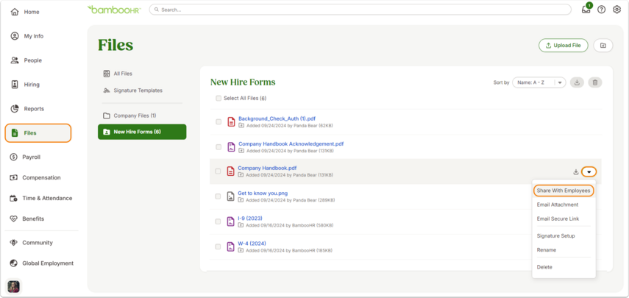629x298 pixels.
Task: Open the help question mark icon
Action: click(x=601, y=10)
